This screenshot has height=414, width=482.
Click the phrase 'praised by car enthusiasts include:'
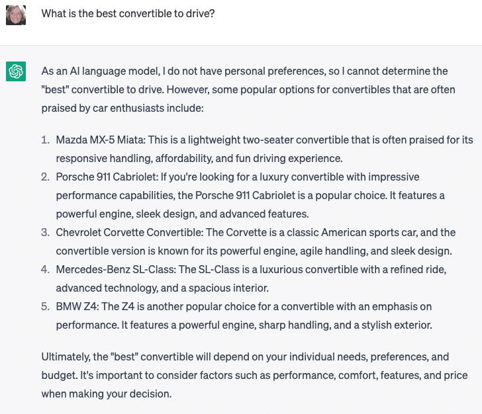coord(122,108)
